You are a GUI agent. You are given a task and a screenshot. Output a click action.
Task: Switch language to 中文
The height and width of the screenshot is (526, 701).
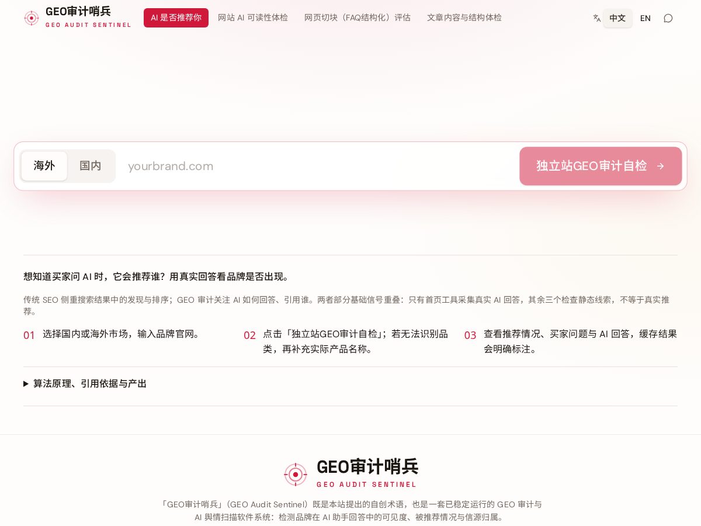(x=617, y=18)
